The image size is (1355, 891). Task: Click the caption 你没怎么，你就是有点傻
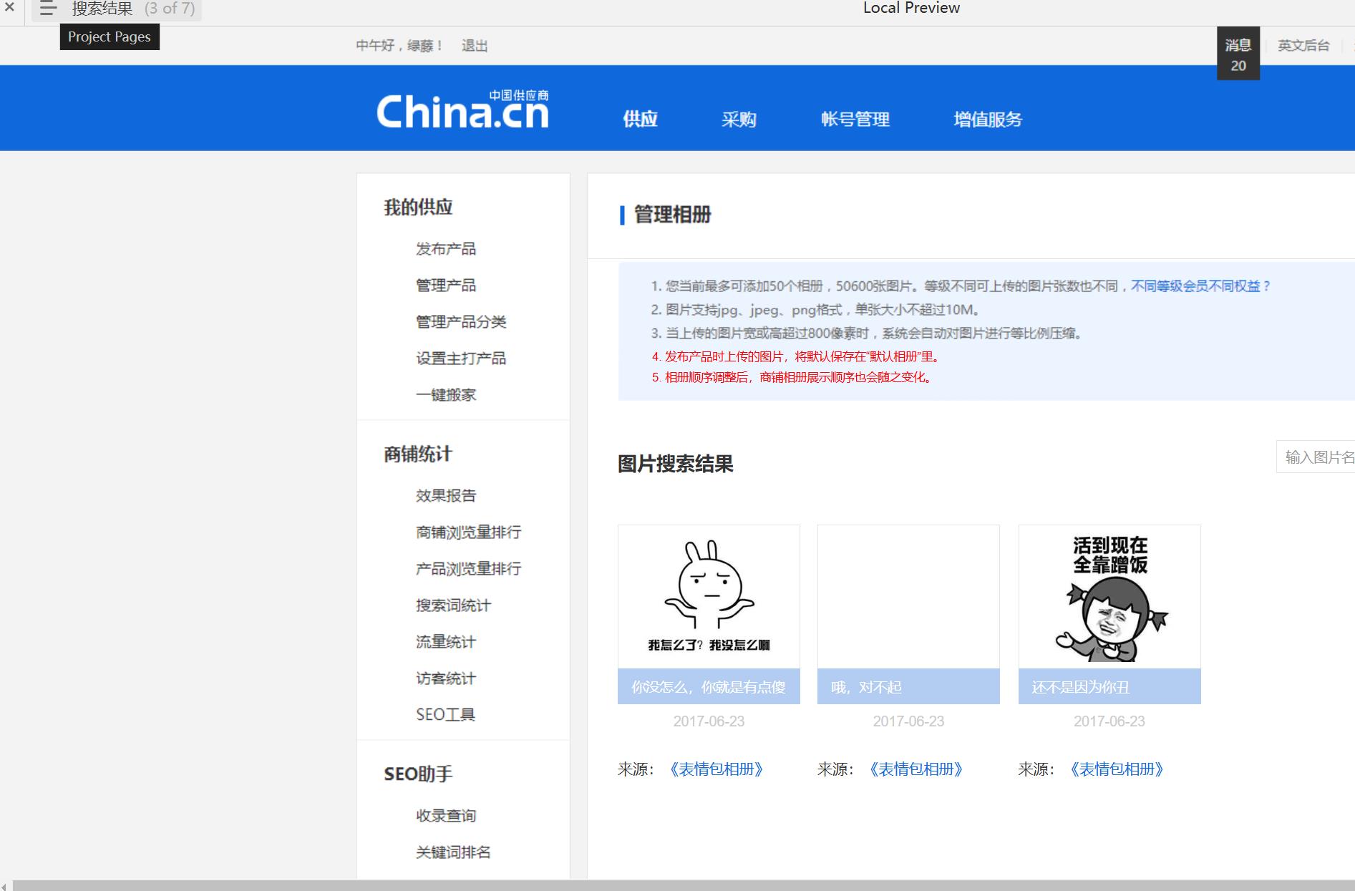click(709, 687)
